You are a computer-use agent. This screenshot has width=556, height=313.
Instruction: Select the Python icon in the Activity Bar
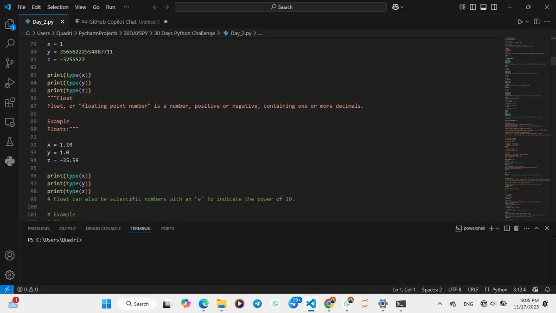[x=9, y=161]
